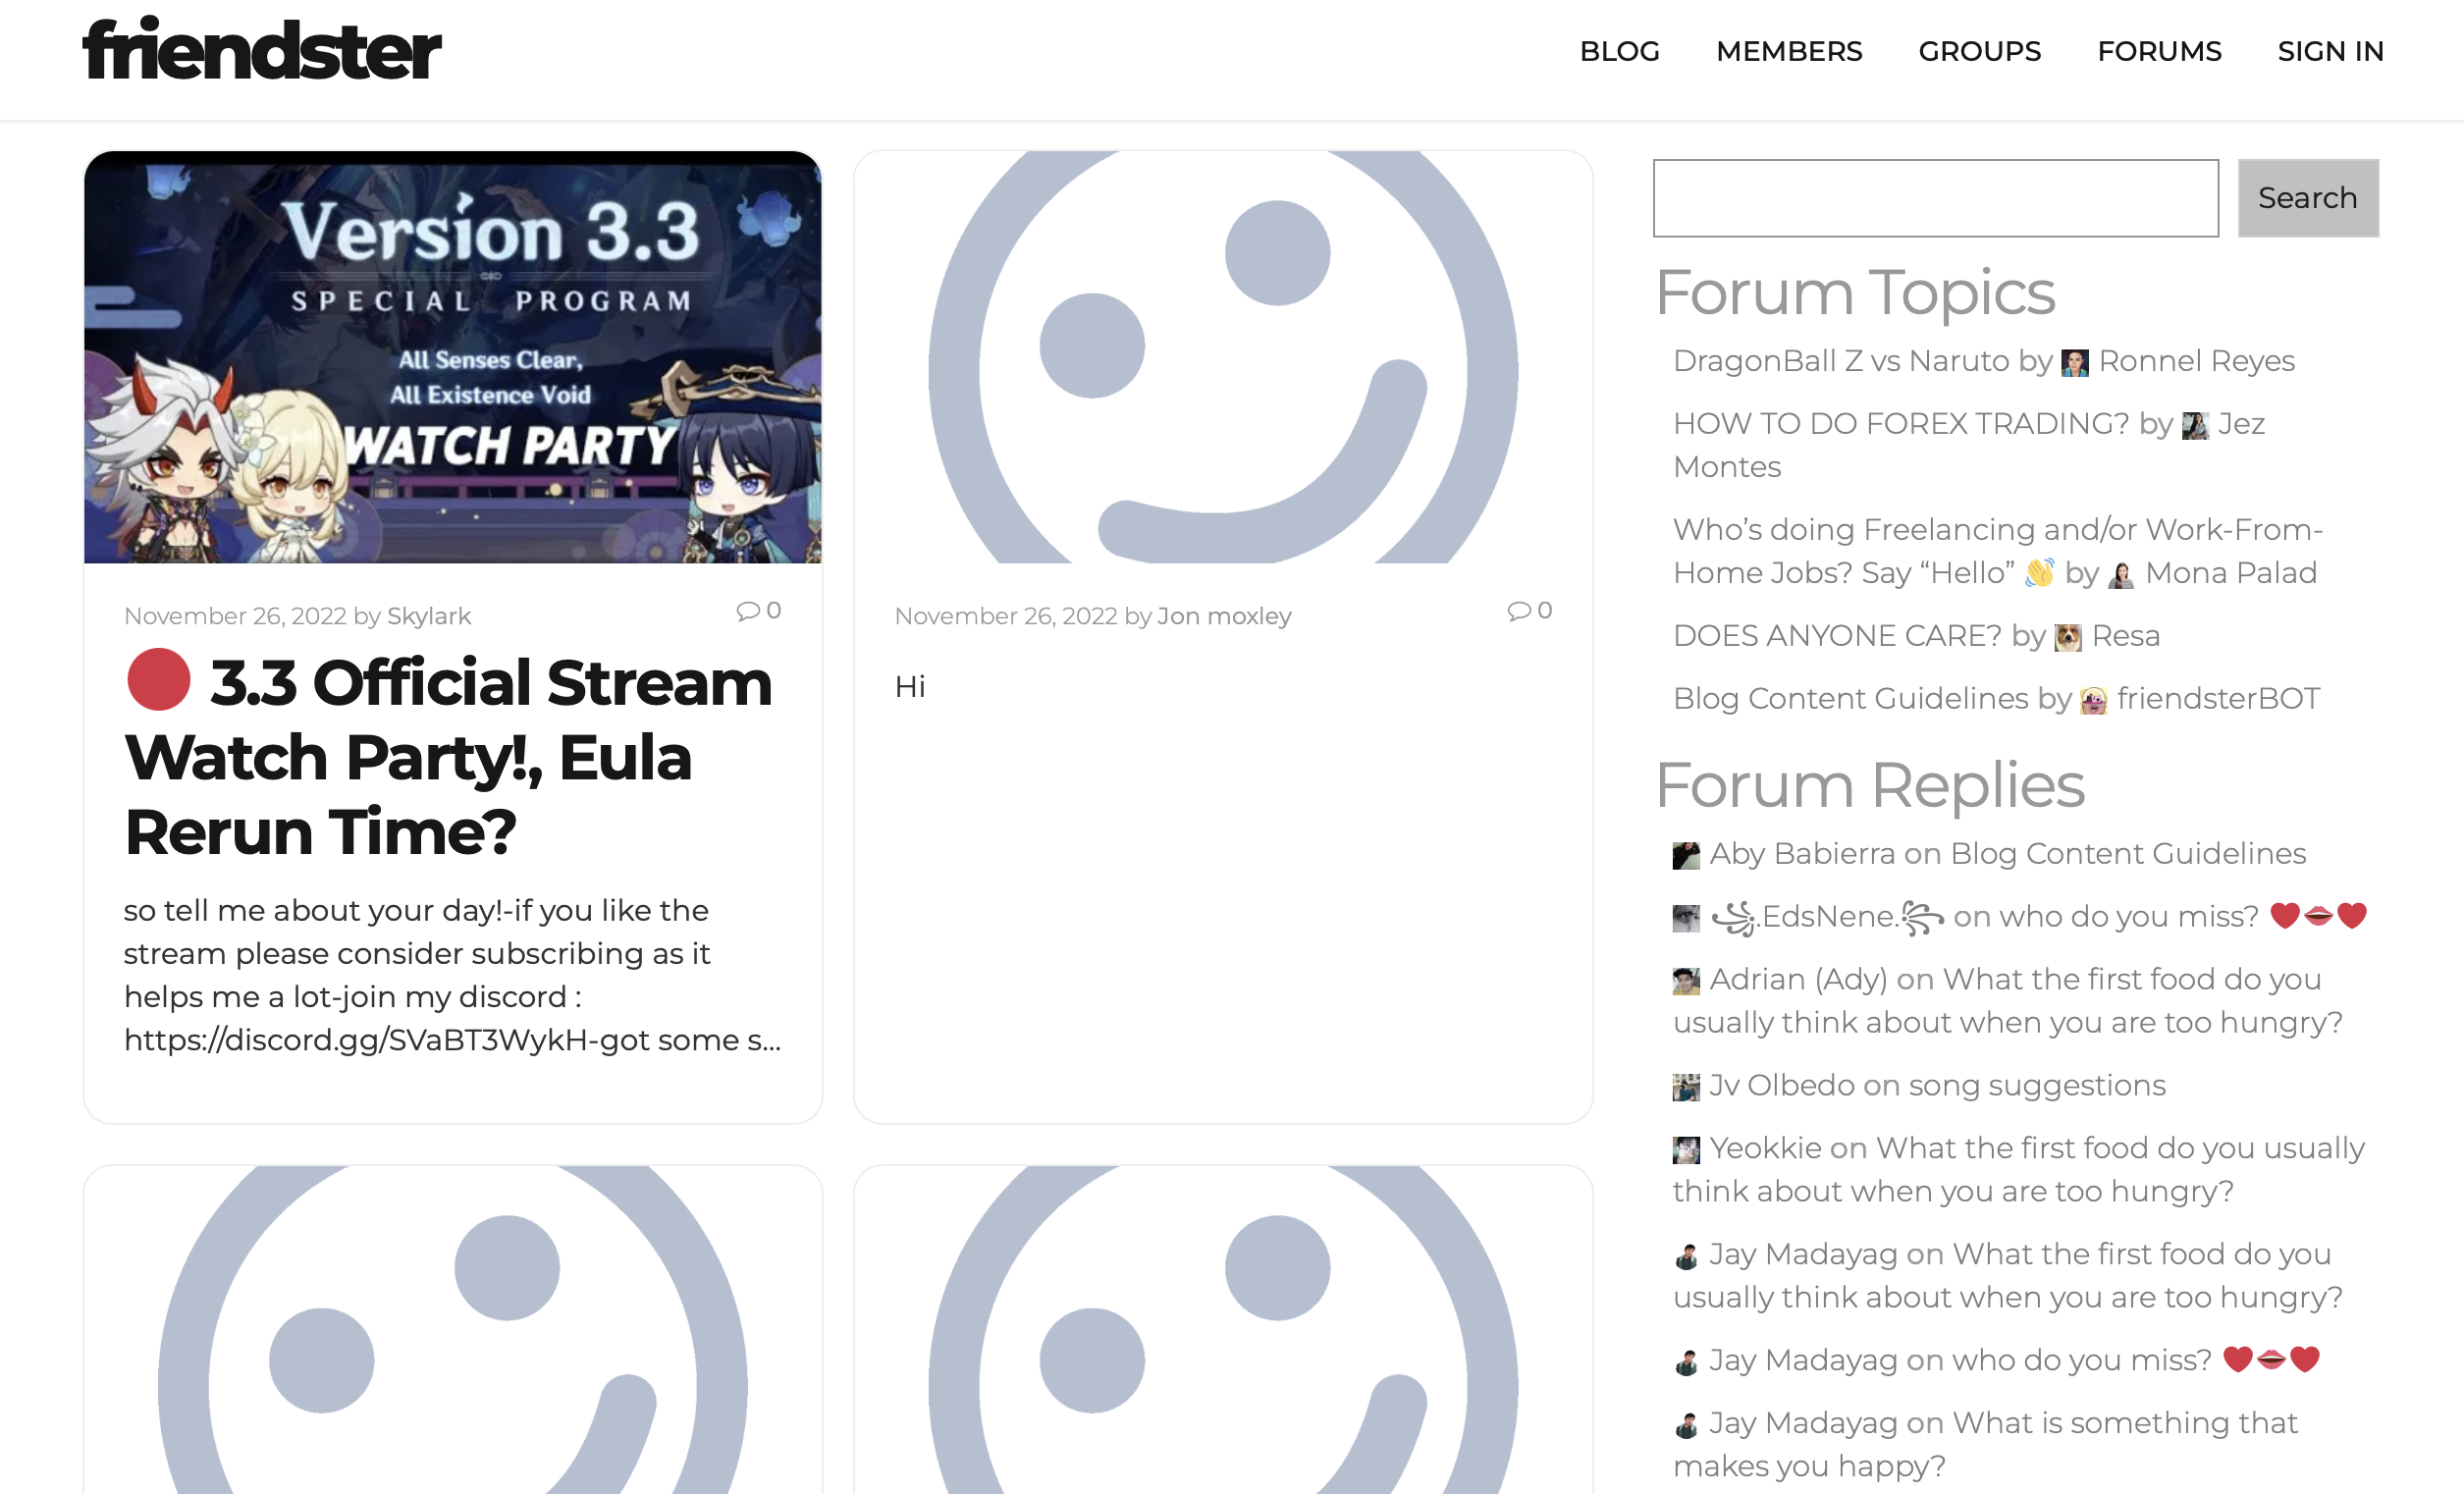
Task: Click Jez Montes avatar icon
Action: point(2195,426)
